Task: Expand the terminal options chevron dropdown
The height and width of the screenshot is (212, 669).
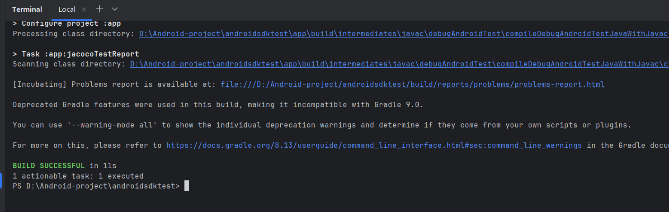Action: click(115, 9)
